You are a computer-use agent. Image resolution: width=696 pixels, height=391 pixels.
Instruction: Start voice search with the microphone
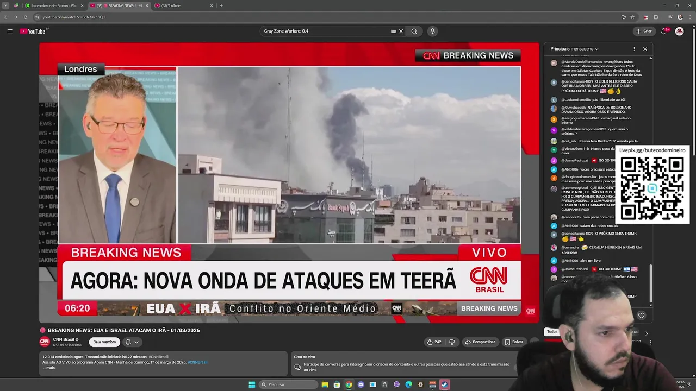pos(432,31)
